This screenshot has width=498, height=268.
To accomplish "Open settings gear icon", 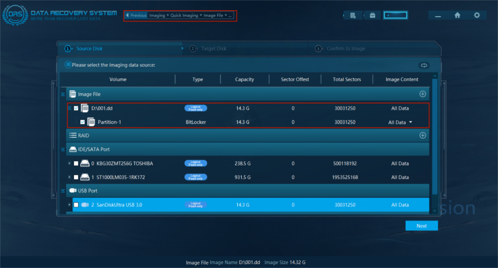I will click(477, 15).
